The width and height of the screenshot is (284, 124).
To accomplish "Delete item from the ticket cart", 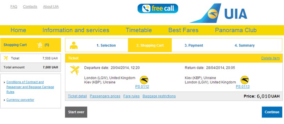I will tap(270, 58).
